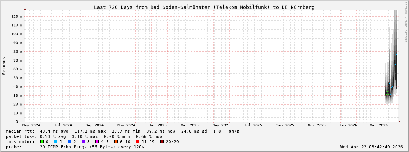Click the magenta 4-5 loss swatch
Viewport: 409px width, 152px height.
97,142
